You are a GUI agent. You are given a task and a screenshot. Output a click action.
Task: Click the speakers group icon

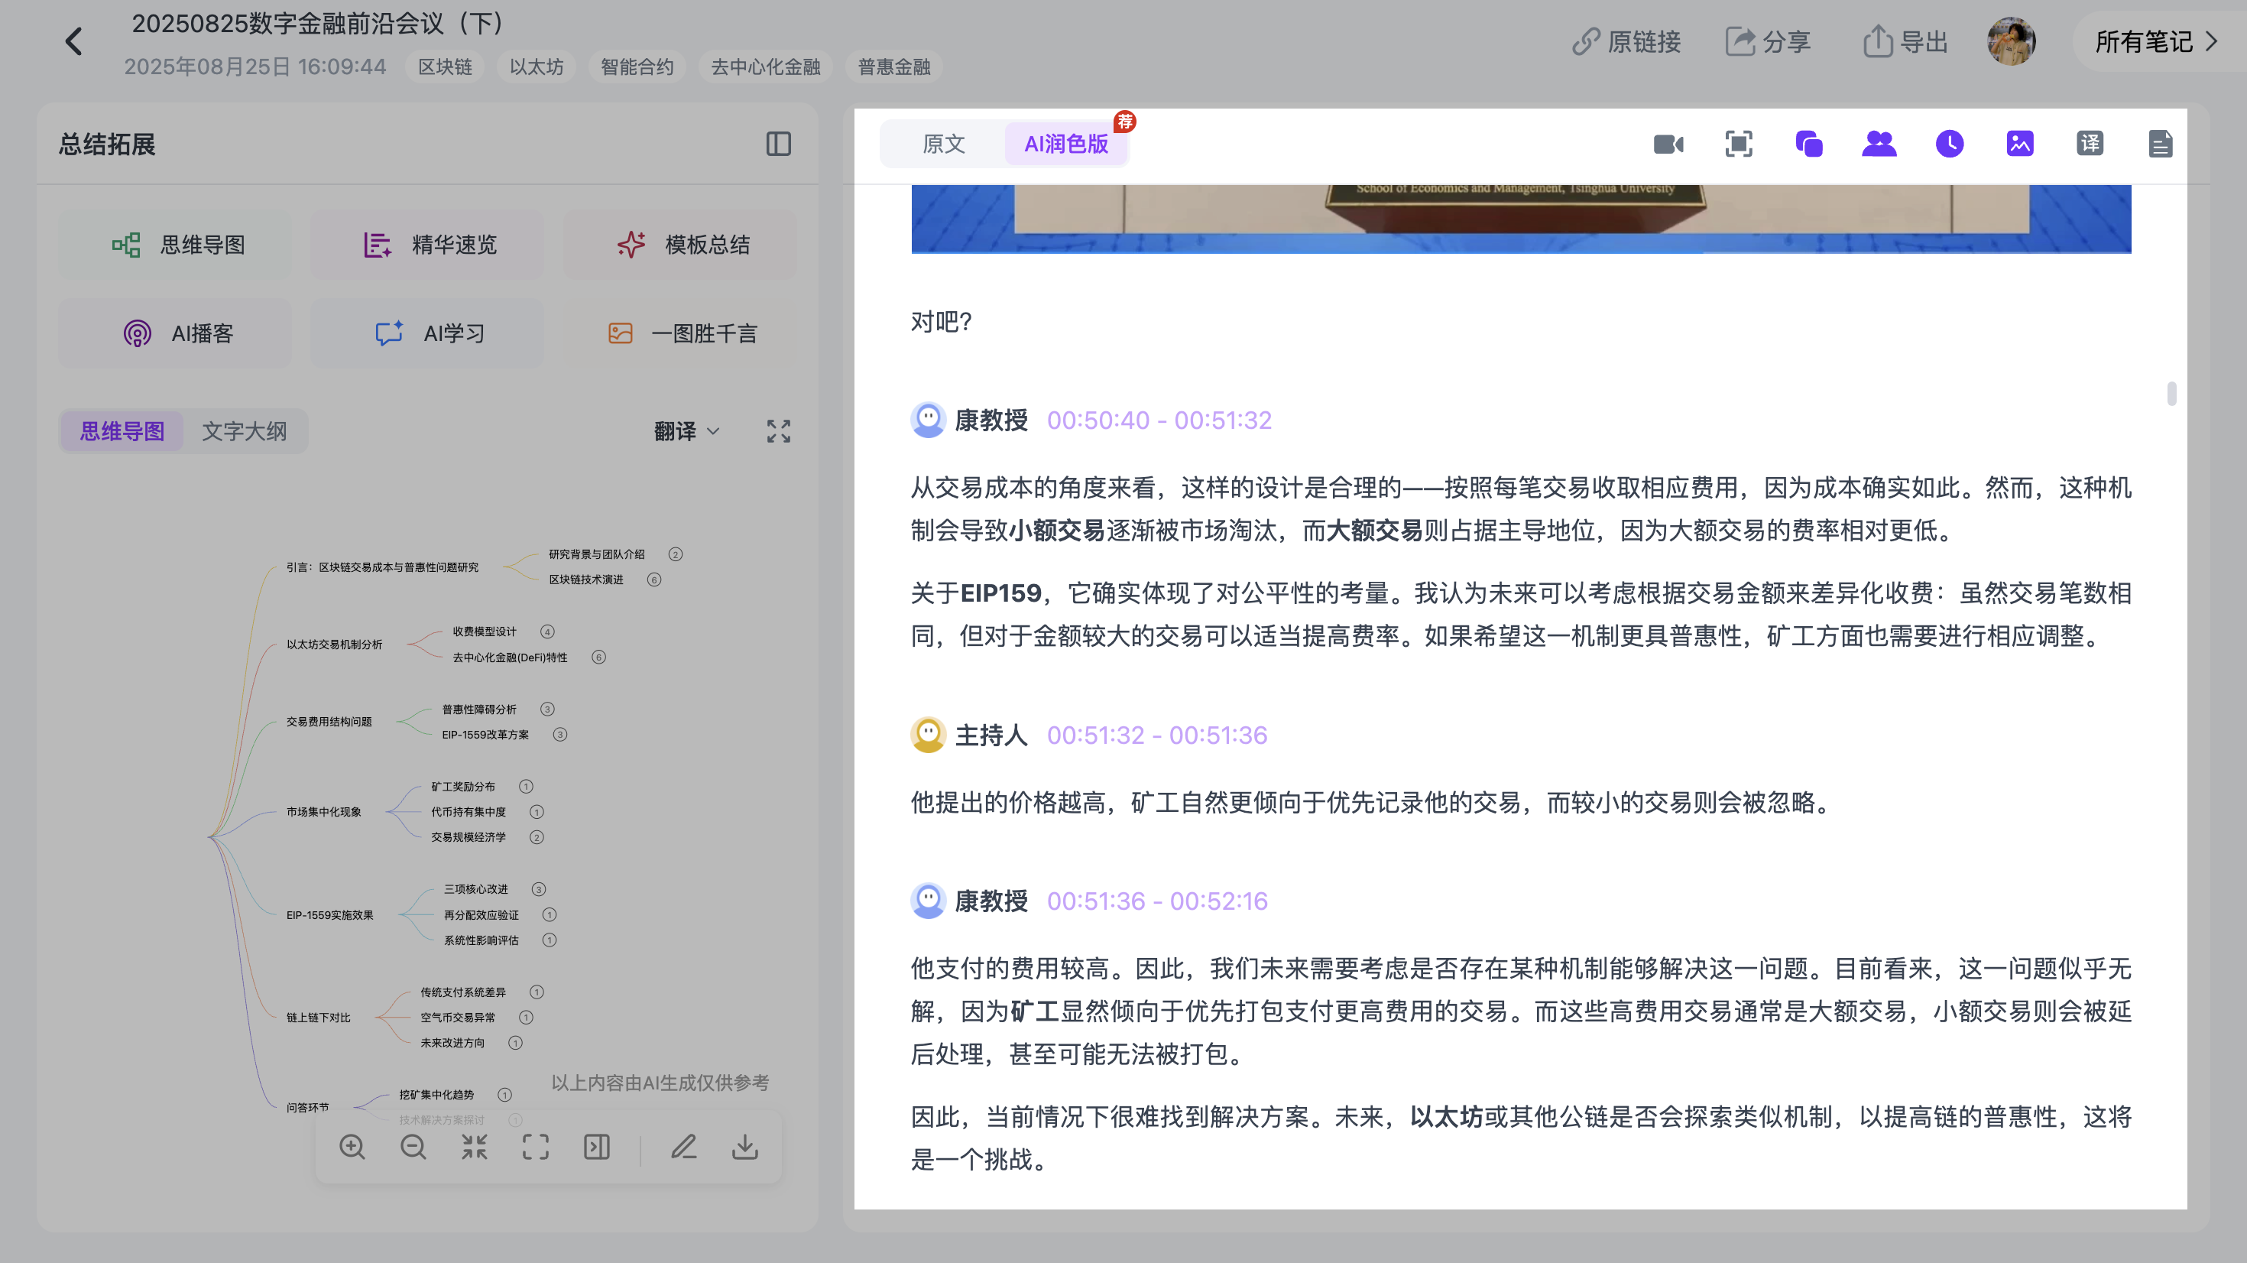click(x=1879, y=144)
